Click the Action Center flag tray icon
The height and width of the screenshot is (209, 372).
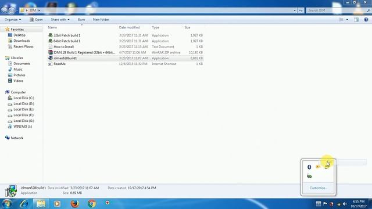point(325,204)
